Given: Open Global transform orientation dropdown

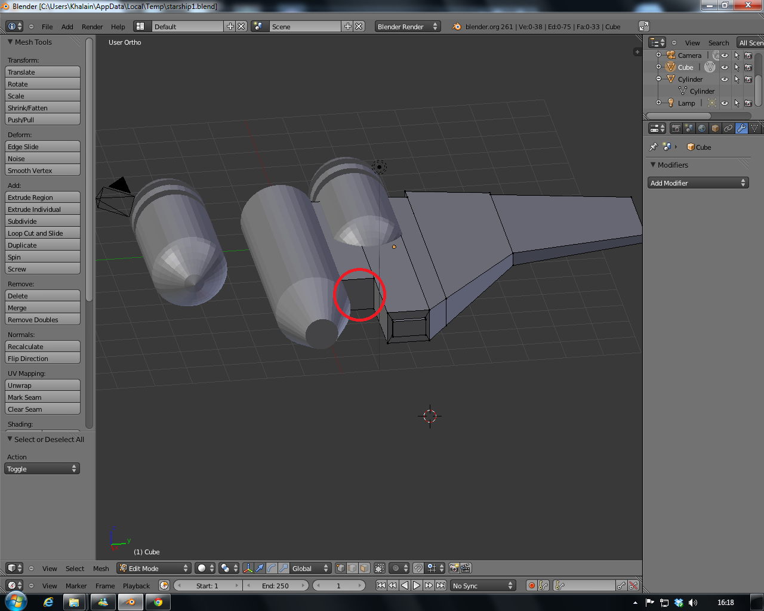Looking at the screenshot, I should 310,568.
